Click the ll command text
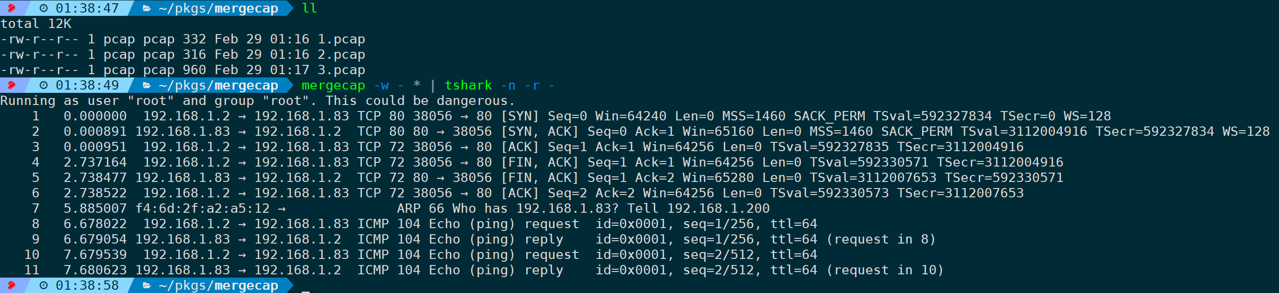The image size is (1279, 293). point(309,8)
